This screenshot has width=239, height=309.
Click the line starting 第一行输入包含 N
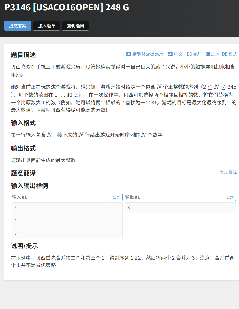(89, 135)
